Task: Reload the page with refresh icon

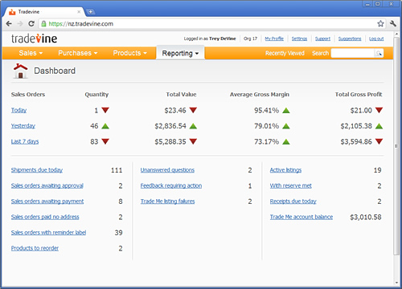Action: [31, 23]
